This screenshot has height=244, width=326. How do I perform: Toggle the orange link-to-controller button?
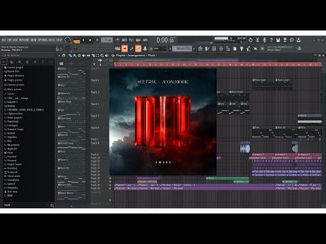[138, 49]
